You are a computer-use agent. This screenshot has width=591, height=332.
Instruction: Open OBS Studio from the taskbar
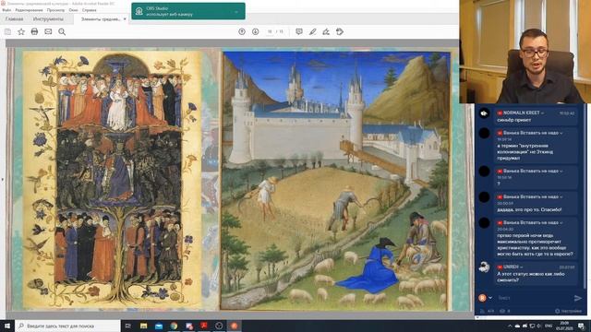point(219,326)
